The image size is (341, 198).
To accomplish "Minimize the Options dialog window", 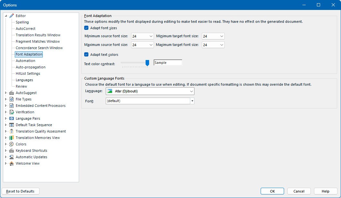I will 304,5.
